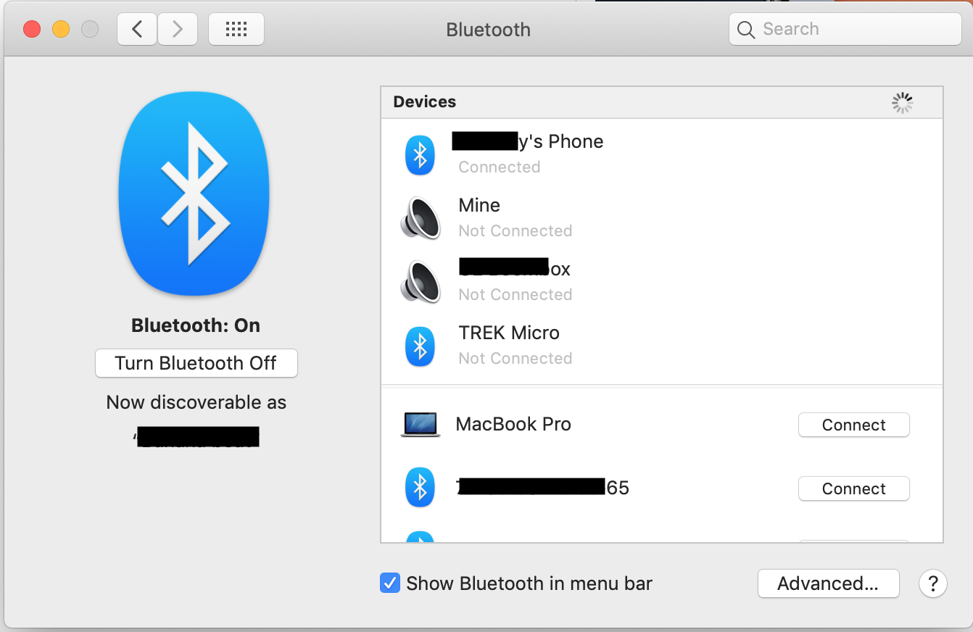Connect to the device ending in 65
The image size is (973, 632).
pyautogui.click(x=854, y=488)
